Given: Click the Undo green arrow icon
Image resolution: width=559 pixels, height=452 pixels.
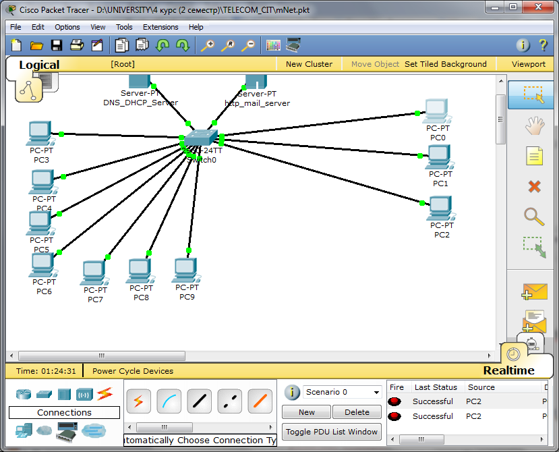Looking at the screenshot, I should coord(163,45).
